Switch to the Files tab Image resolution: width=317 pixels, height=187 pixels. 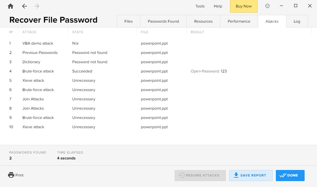pos(128,21)
